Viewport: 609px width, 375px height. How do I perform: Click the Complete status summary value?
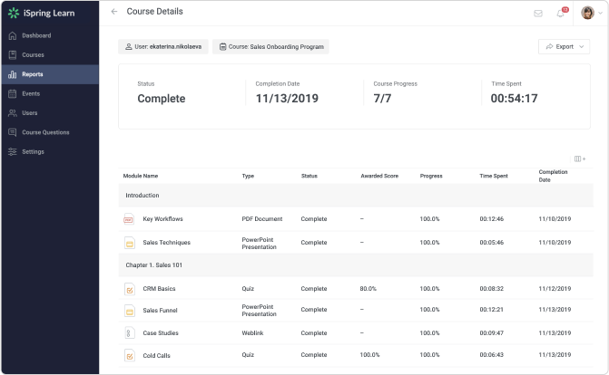point(162,99)
